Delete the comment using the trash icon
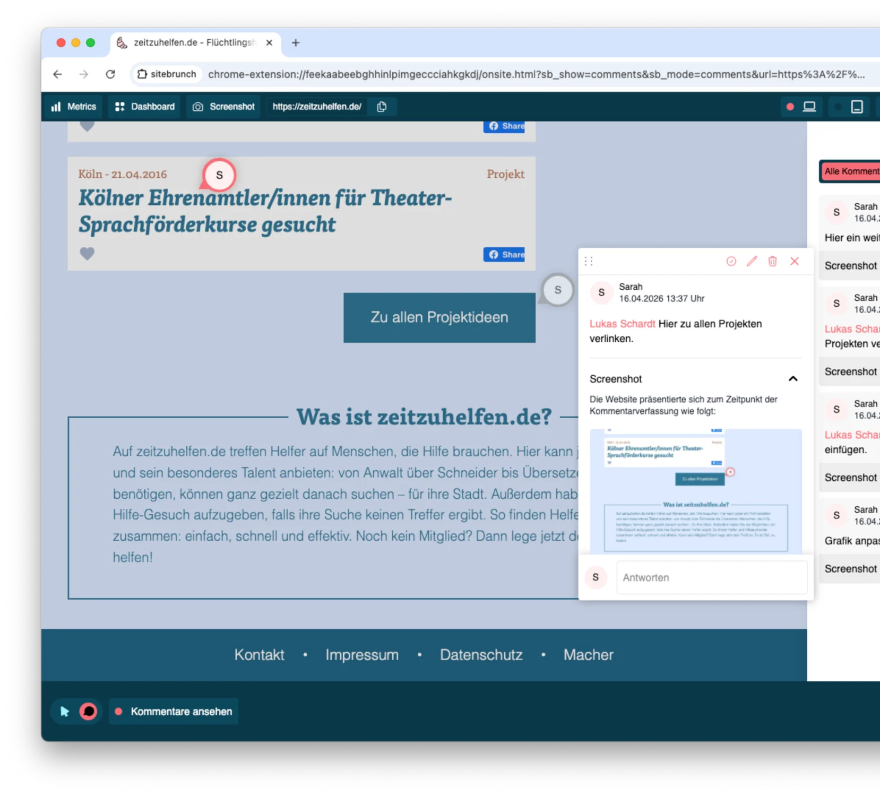The height and width of the screenshot is (796, 880). [772, 262]
